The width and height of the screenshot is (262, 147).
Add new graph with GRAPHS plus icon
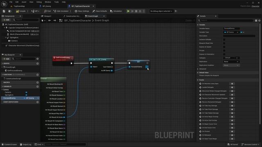37,64
